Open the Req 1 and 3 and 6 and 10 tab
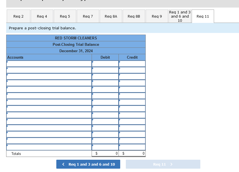239x172 pixels. click(x=180, y=16)
